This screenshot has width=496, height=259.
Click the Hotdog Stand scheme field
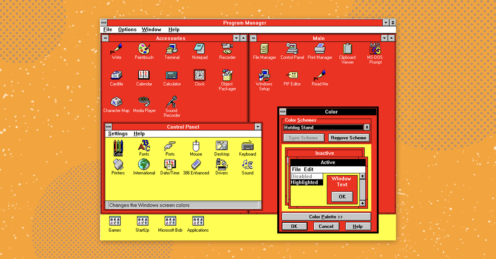point(323,127)
